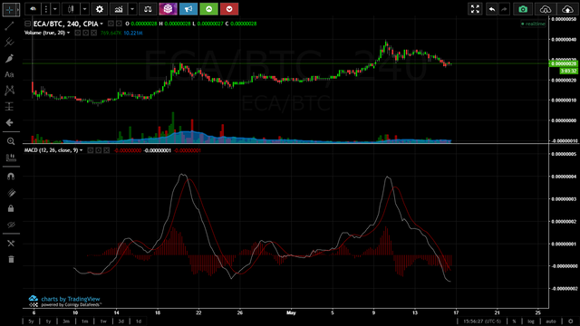This screenshot has width=580, height=326.
Task: Set date range to 1w
Action: [x=103, y=321]
